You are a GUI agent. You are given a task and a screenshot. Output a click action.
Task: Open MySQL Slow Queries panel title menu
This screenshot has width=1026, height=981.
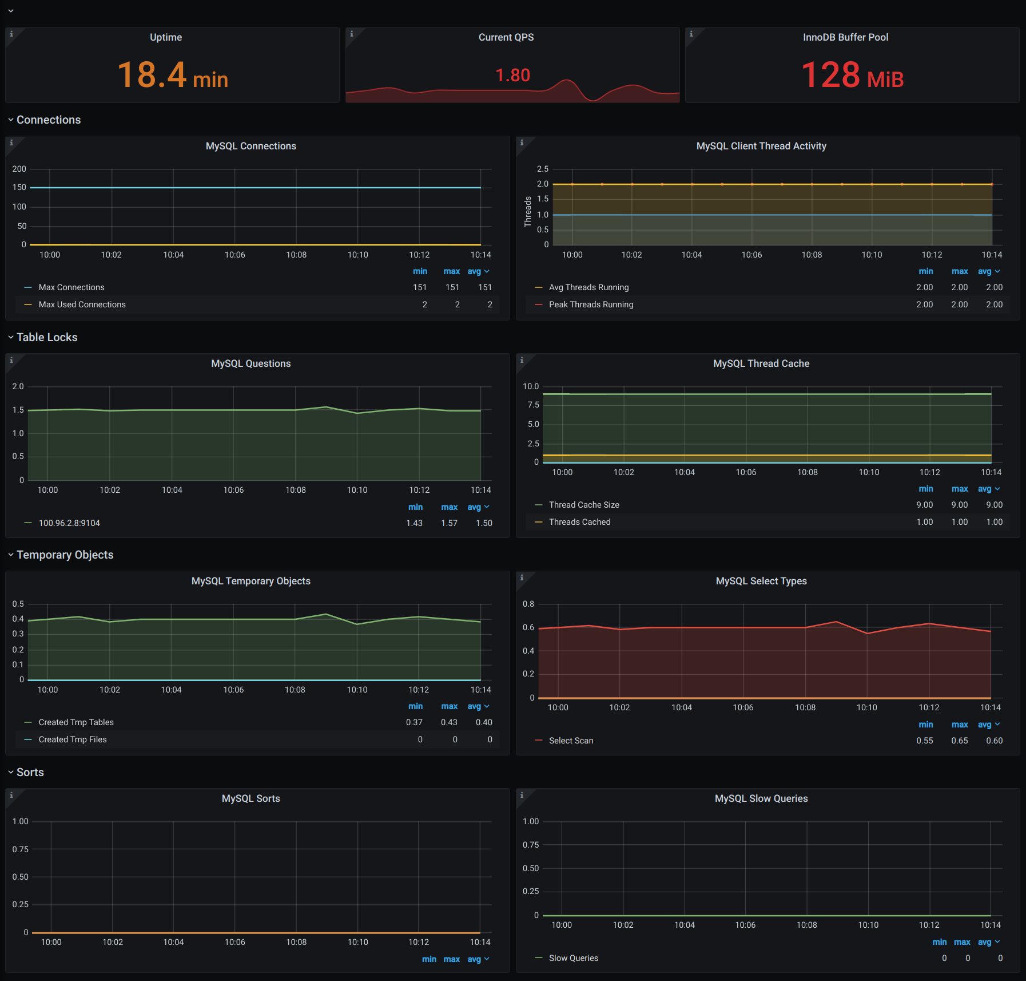click(761, 798)
